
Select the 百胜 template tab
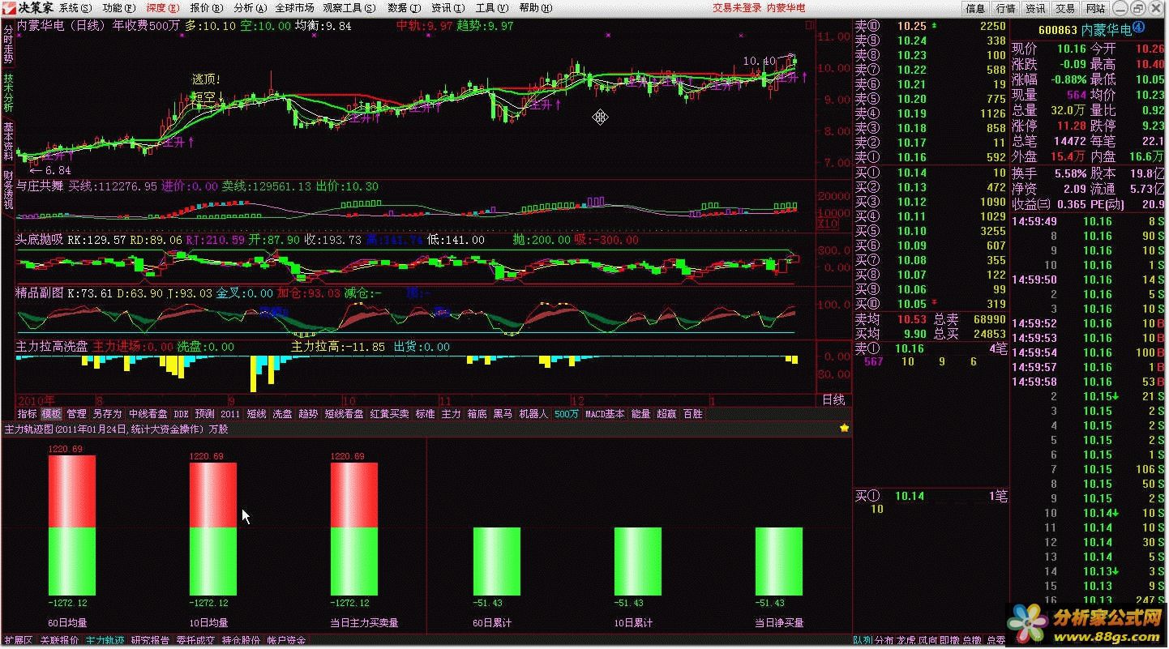[692, 413]
